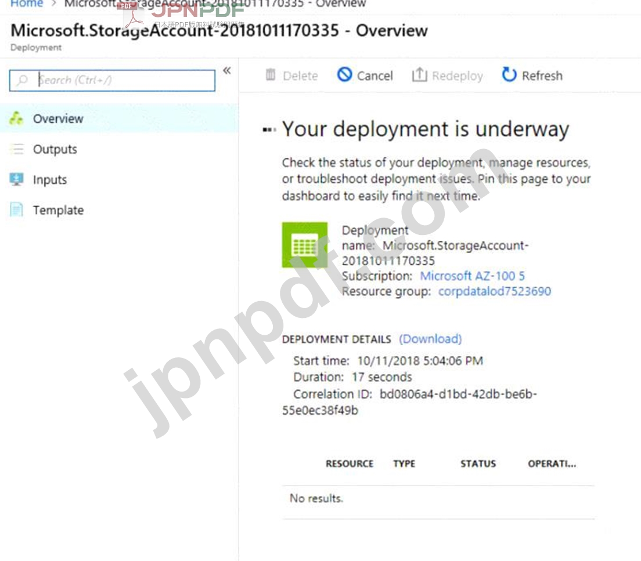Click the green storage account icon

pos(305,245)
